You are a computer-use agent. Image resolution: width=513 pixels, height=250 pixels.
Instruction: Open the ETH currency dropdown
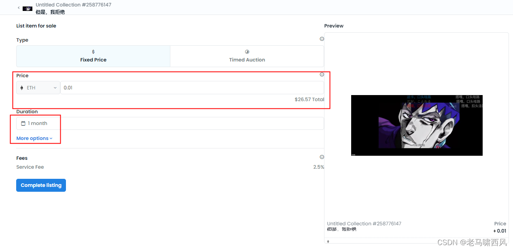pos(38,88)
